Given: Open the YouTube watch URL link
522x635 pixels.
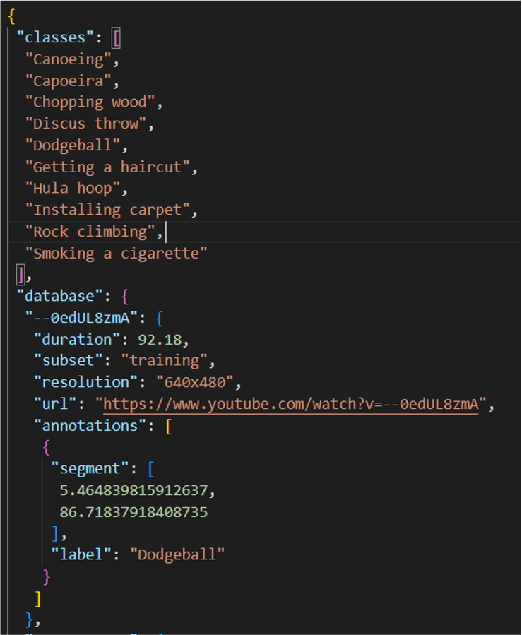Looking at the screenshot, I should tap(290, 404).
